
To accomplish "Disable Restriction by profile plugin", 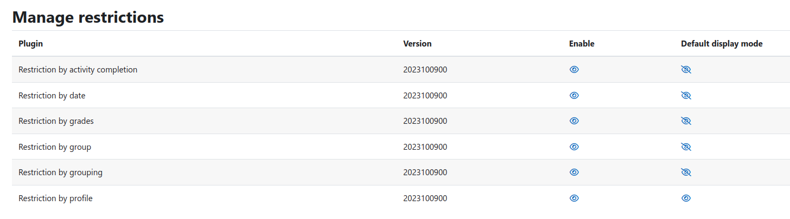I will (574, 198).
